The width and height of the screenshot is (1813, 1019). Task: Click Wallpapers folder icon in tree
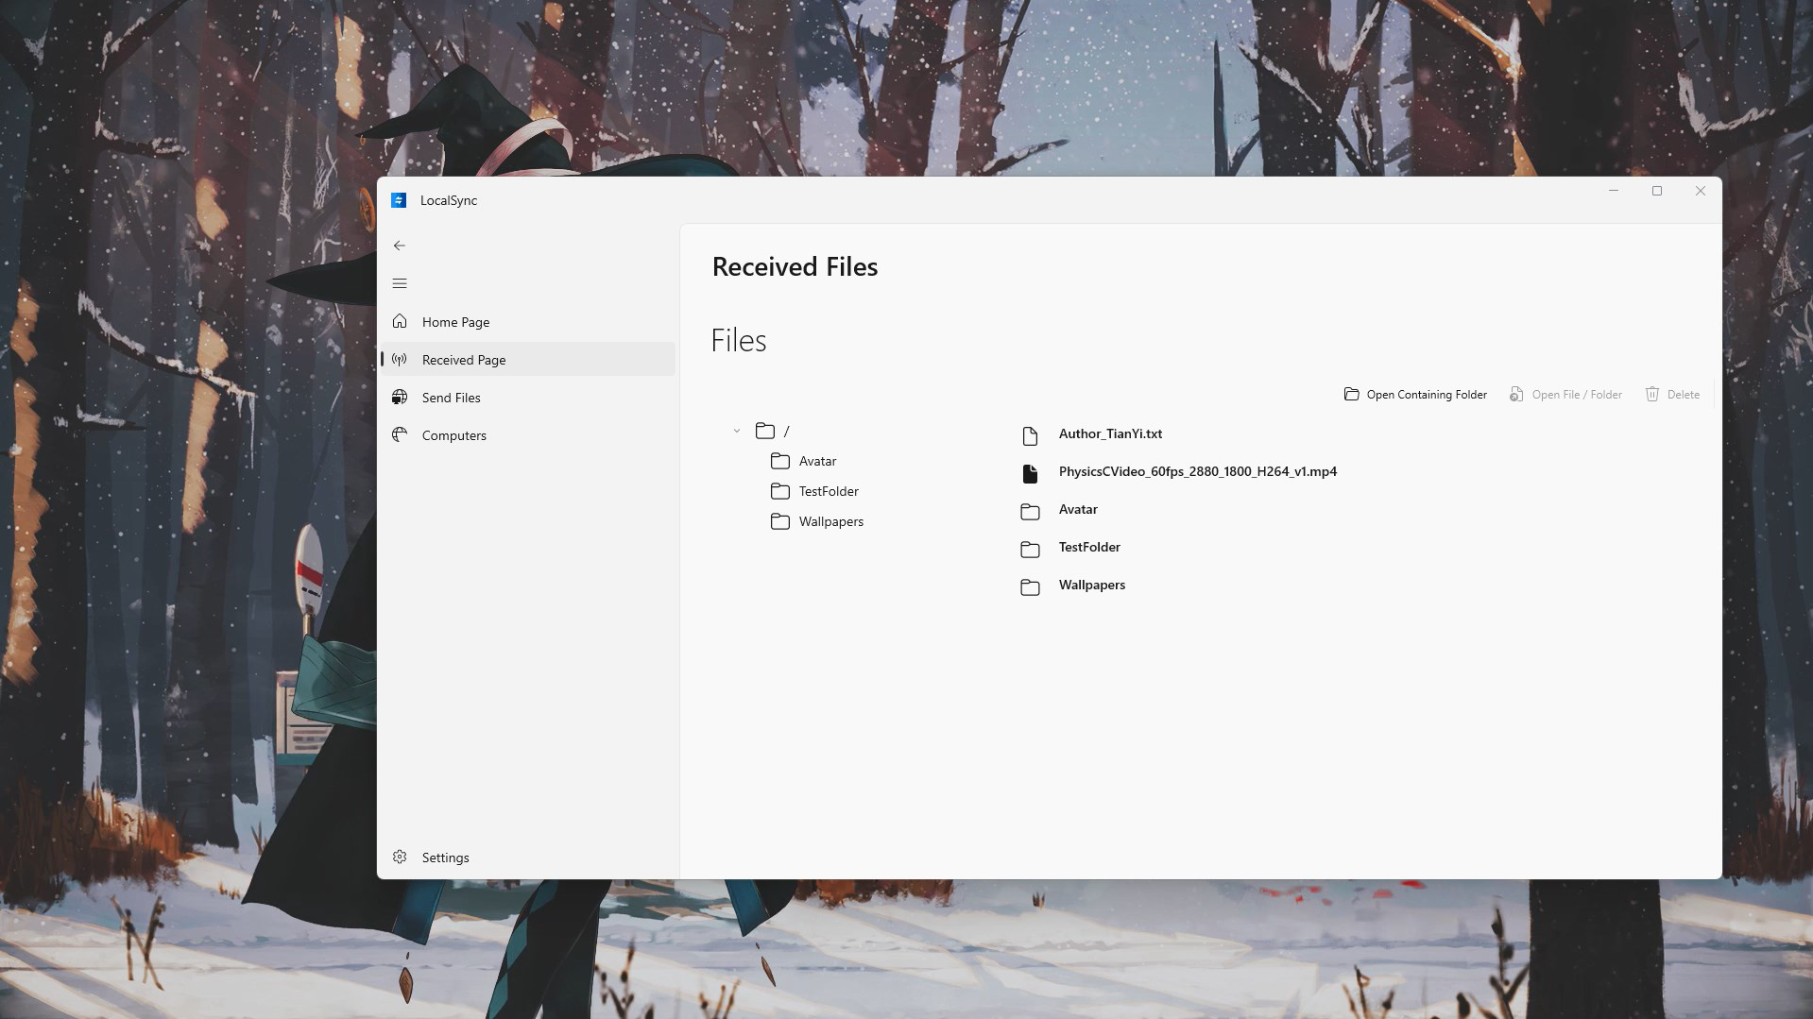[x=780, y=521]
